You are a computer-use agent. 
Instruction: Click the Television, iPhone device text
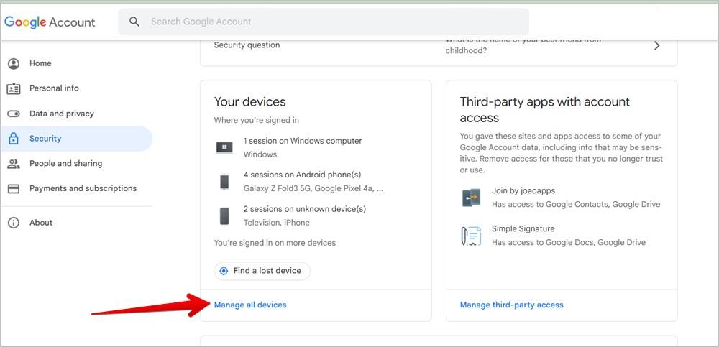[277, 223]
